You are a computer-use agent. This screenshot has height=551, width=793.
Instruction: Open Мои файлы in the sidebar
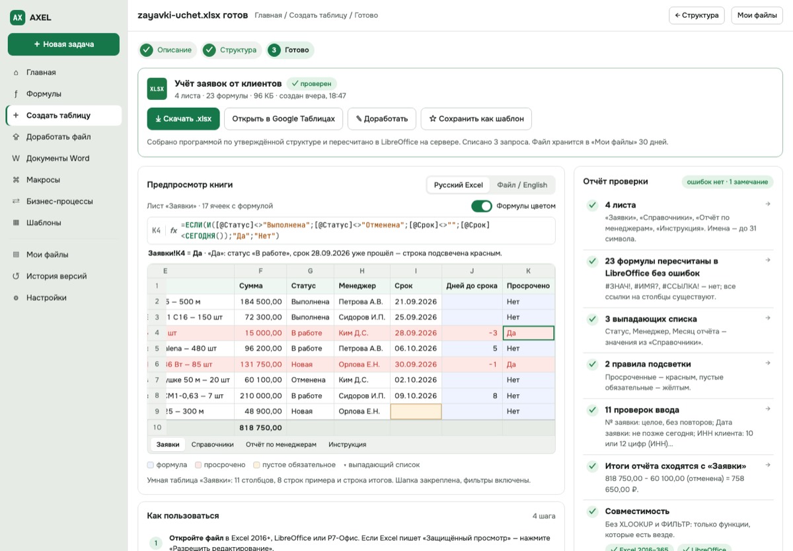pos(63,255)
